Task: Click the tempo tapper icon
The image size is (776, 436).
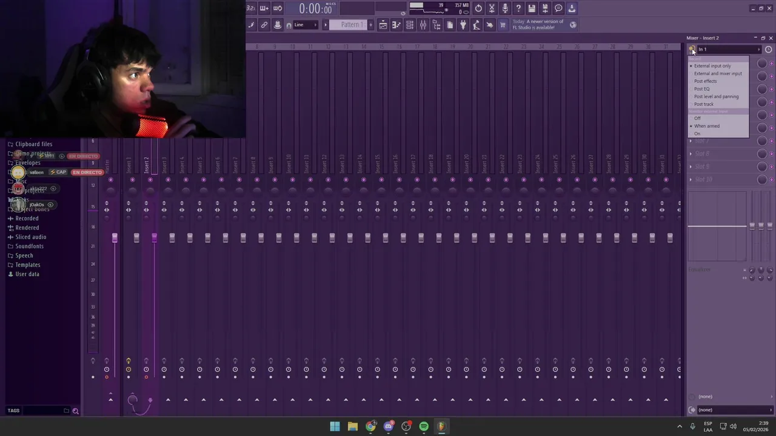Action: (x=477, y=25)
